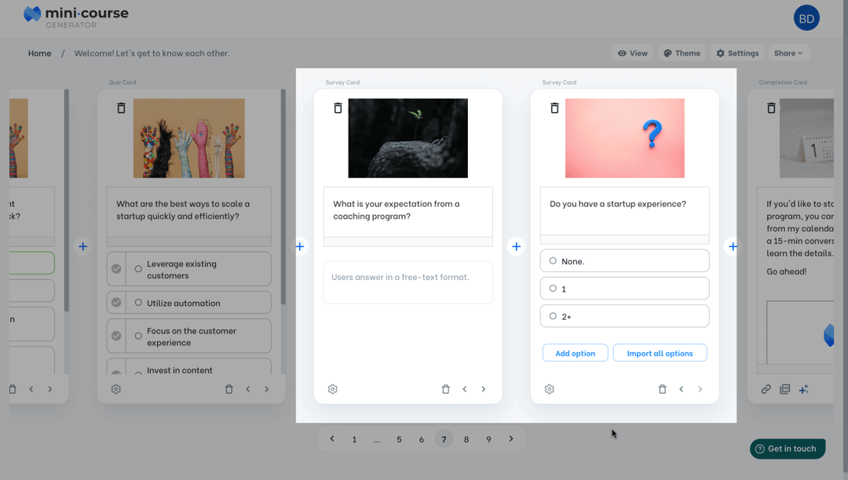This screenshot has height=480, width=848.
Task: Click Quiz Card vertical scrollbar
Action: coord(283,197)
